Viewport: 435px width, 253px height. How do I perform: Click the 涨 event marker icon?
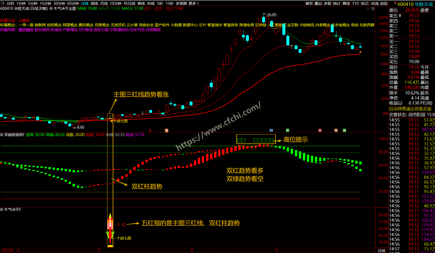coord(320,130)
